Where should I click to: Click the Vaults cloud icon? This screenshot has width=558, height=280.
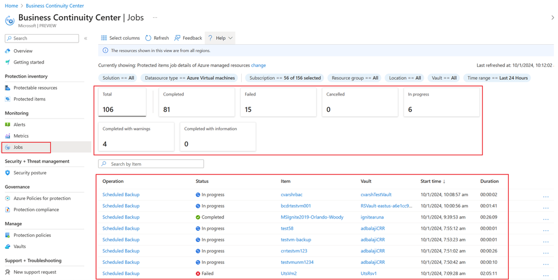pos(8,246)
